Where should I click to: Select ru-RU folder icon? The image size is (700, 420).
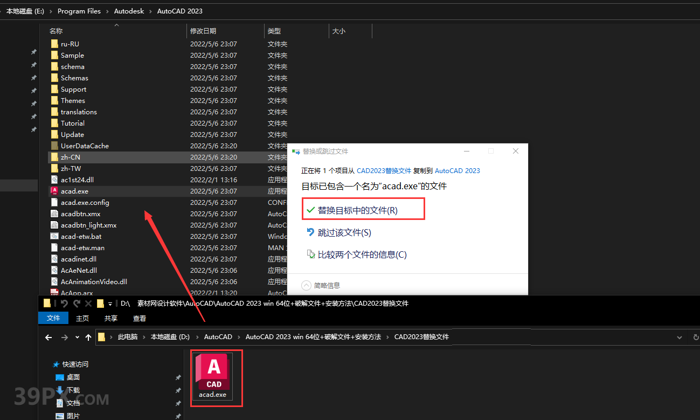(54, 44)
